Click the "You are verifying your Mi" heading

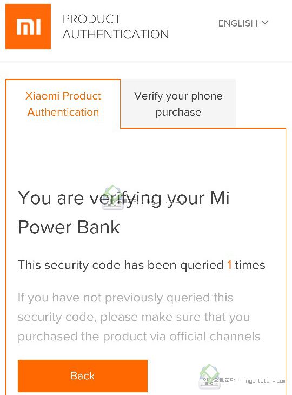pyautogui.click(x=124, y=198)
